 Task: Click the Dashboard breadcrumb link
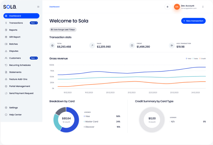pyautogui.click(x=54, y=7)
